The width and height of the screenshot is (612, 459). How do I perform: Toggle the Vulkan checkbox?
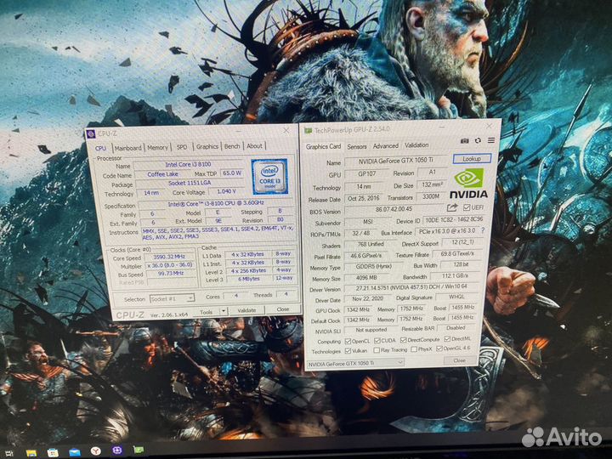click(348, 351)
